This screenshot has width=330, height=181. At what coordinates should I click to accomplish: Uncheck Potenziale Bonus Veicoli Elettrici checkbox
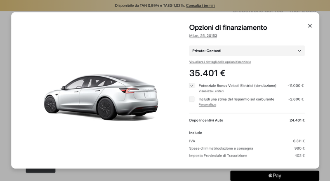(192, 86)
